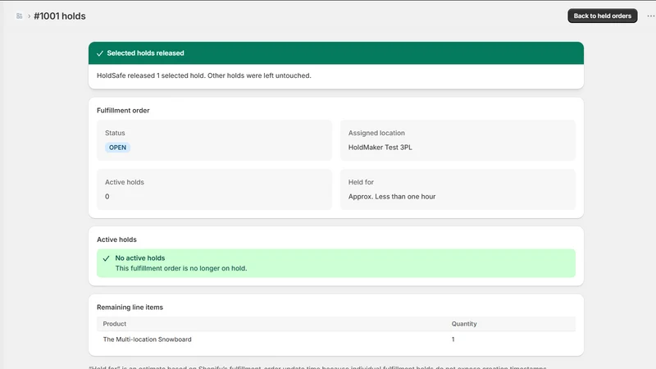This screenshot has width=656, height=369.
Task: Select the OPEN status badge
Action: pyautogui.click(x=117, y=148)
